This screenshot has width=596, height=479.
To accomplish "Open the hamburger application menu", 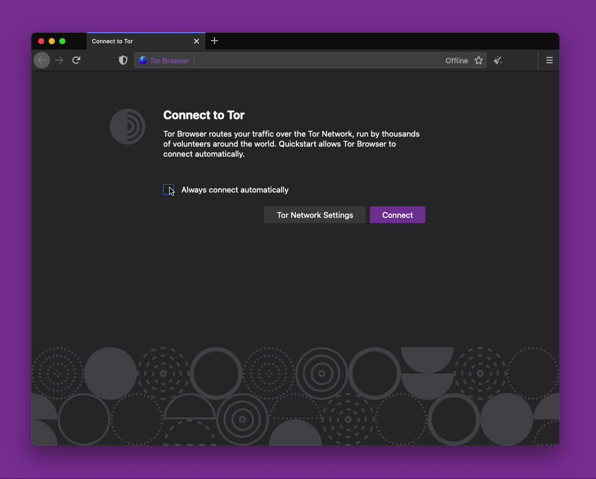I will click(550, 60).
